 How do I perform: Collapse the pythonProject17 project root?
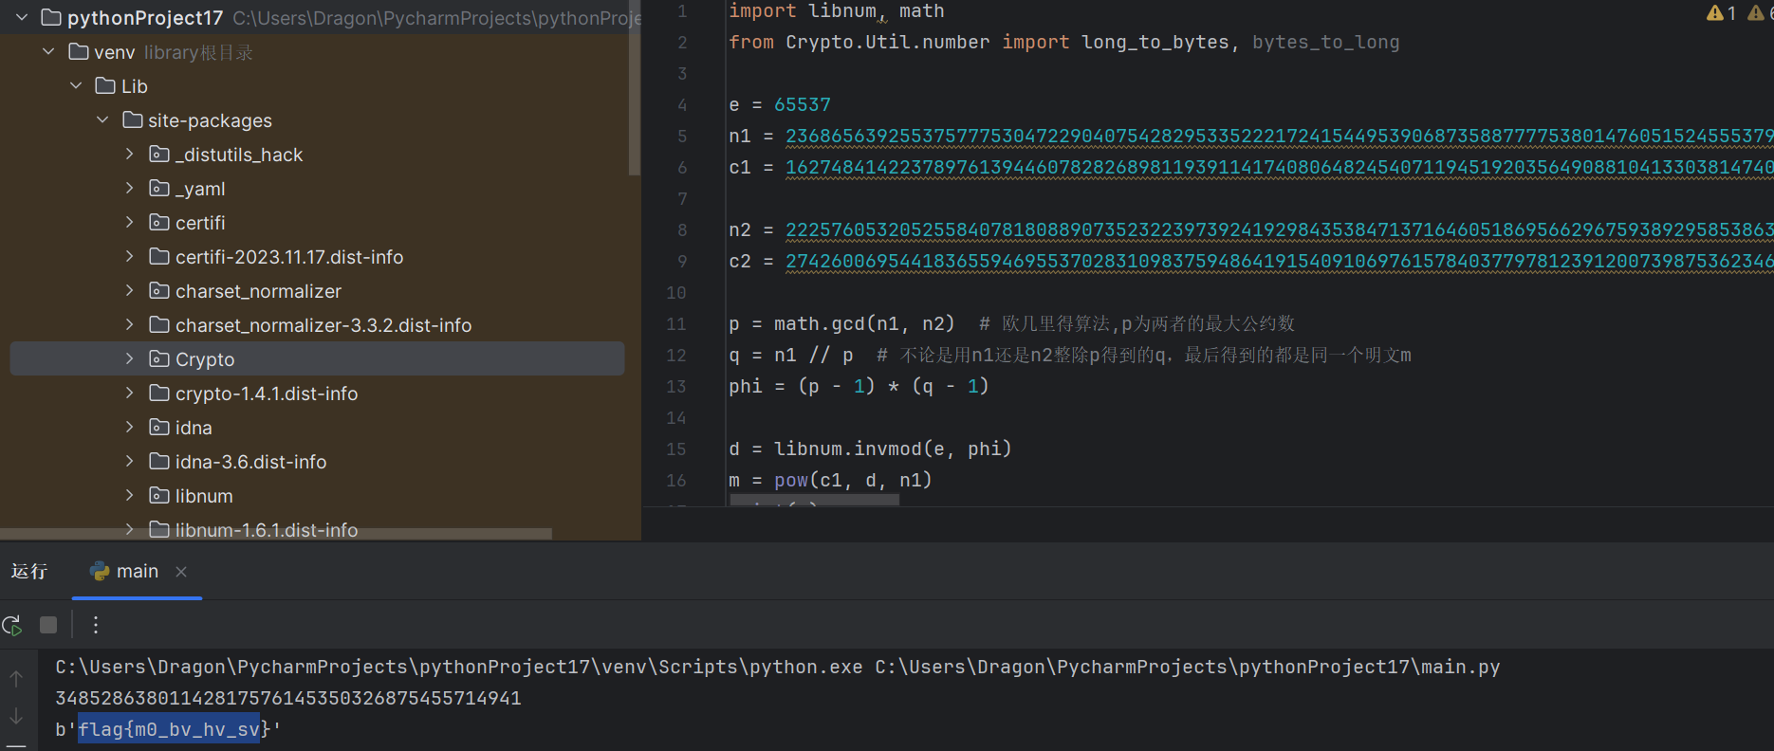click(22, 18)
